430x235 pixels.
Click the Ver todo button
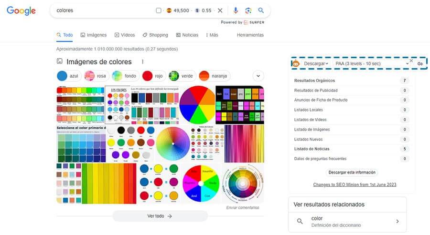pyautogui.click(x=160, y=216)
